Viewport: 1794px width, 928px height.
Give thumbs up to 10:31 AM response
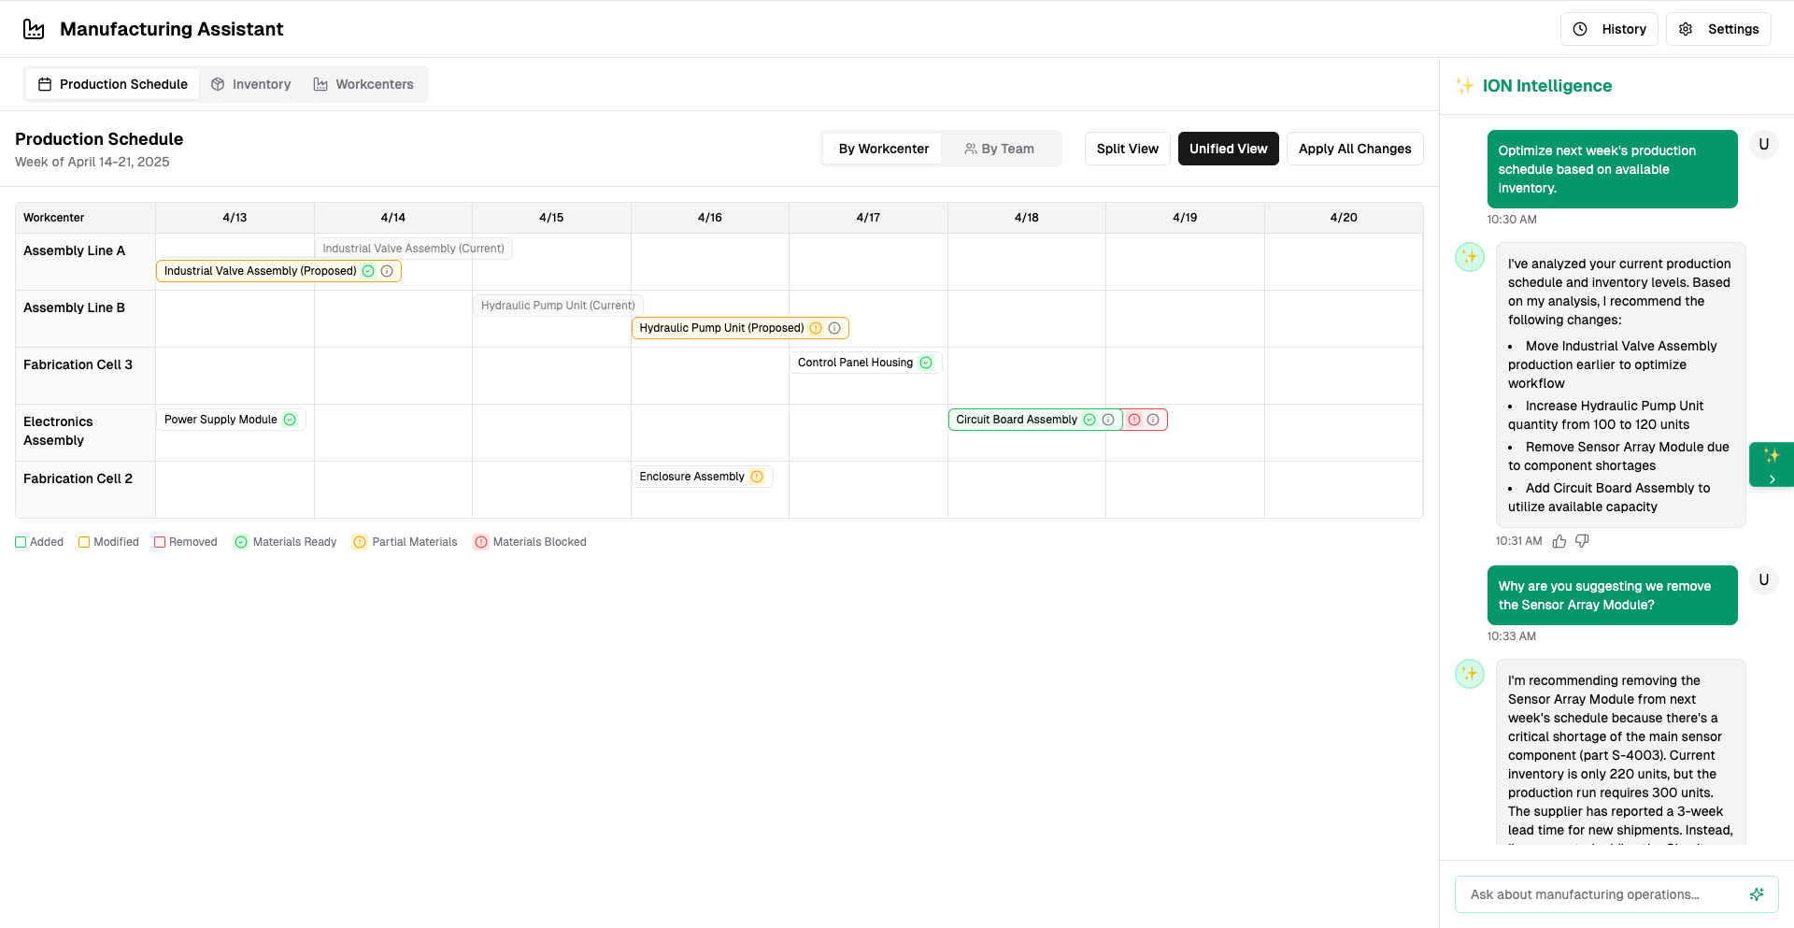pos(1559,541)
